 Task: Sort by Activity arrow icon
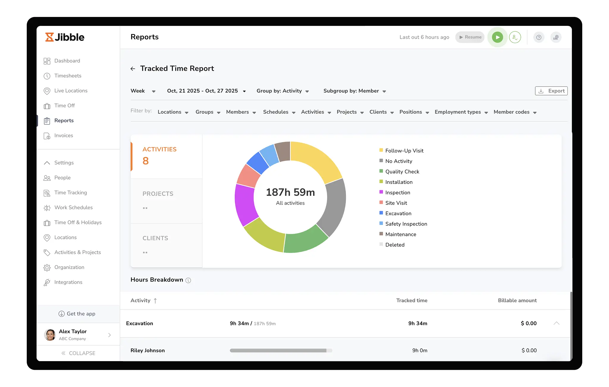coord(155,301)
